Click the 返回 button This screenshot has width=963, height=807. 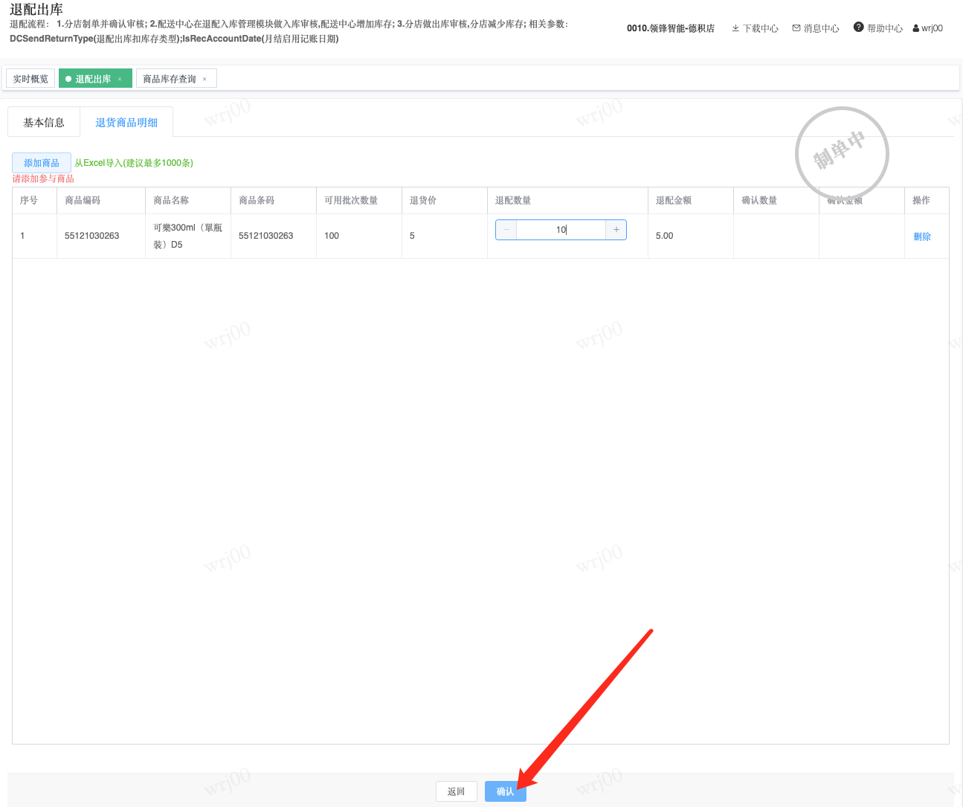tap(457, 791)
